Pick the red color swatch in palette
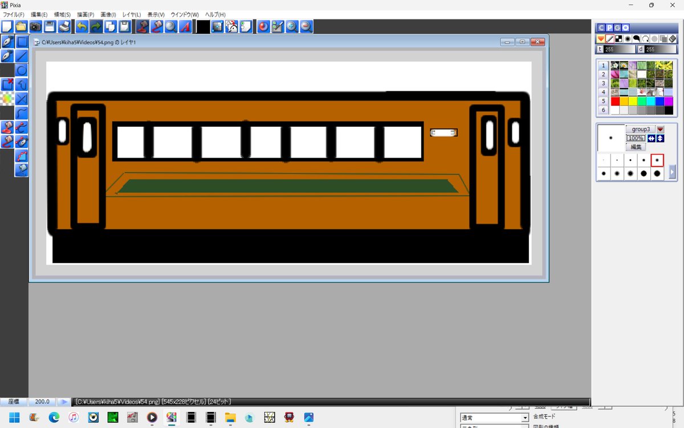Image resolution: width=684 pixels, height=428 pixels. [615, 101]
